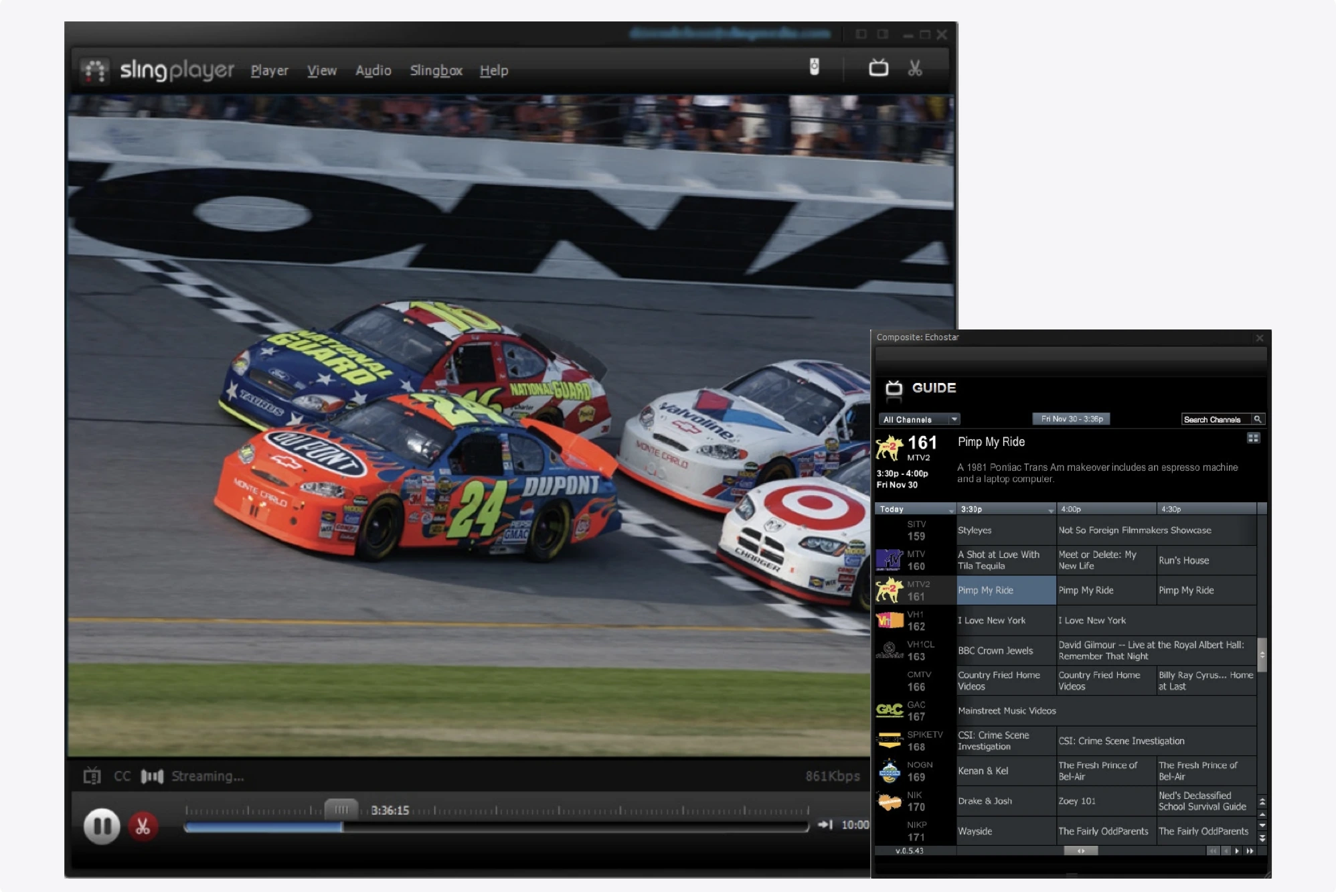Select SITV channel 159
Image resolution: width=1336 pixels, height=892 pixels.
916,530
